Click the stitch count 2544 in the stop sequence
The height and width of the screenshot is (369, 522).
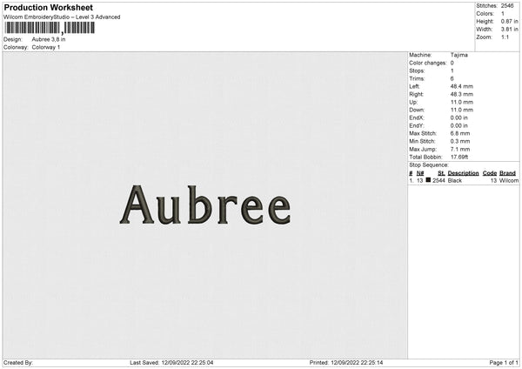438,180
